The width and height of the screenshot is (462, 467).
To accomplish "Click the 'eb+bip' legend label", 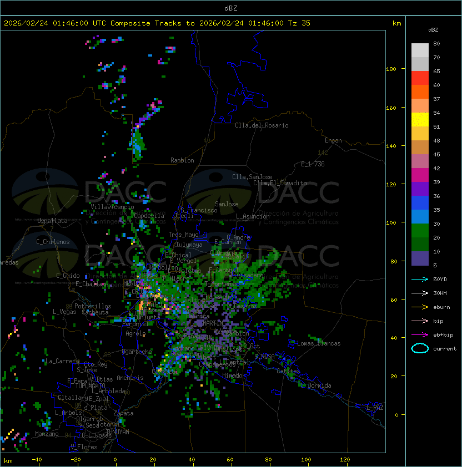I will (443, 335).
